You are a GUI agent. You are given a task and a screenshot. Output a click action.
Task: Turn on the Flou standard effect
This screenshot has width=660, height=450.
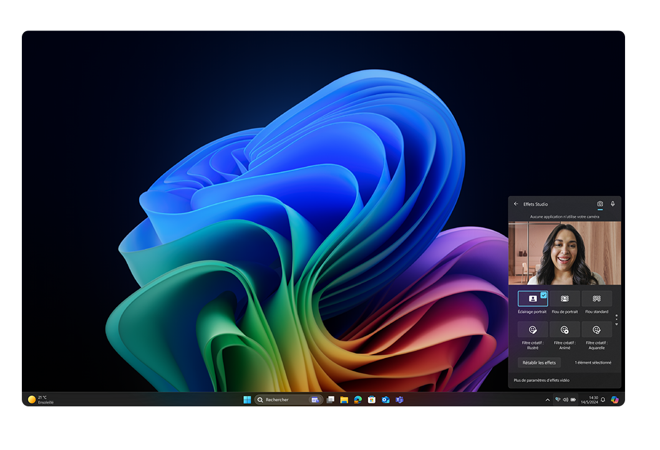[x=596, y=299]
